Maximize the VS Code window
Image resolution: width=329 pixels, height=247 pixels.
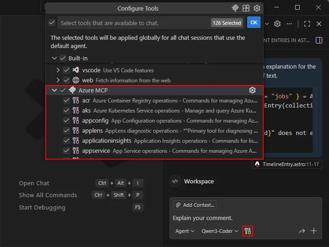(297, 7)
